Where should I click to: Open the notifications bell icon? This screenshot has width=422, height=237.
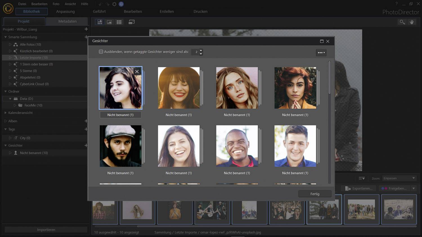click(x=121, y=4)
